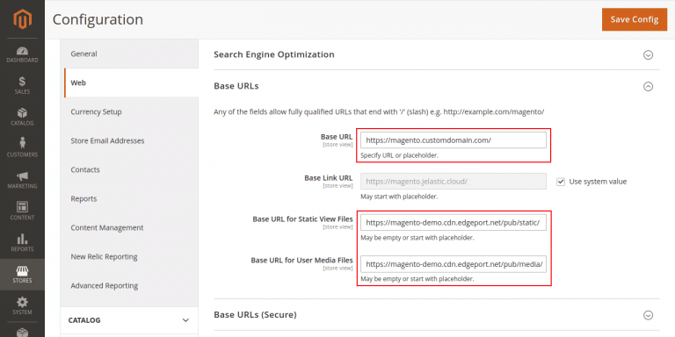Open the Content sidebar icon
Image resolution: width=675 pixels, height=337 pixels.
pyautogui.click(x=22, y=212)
